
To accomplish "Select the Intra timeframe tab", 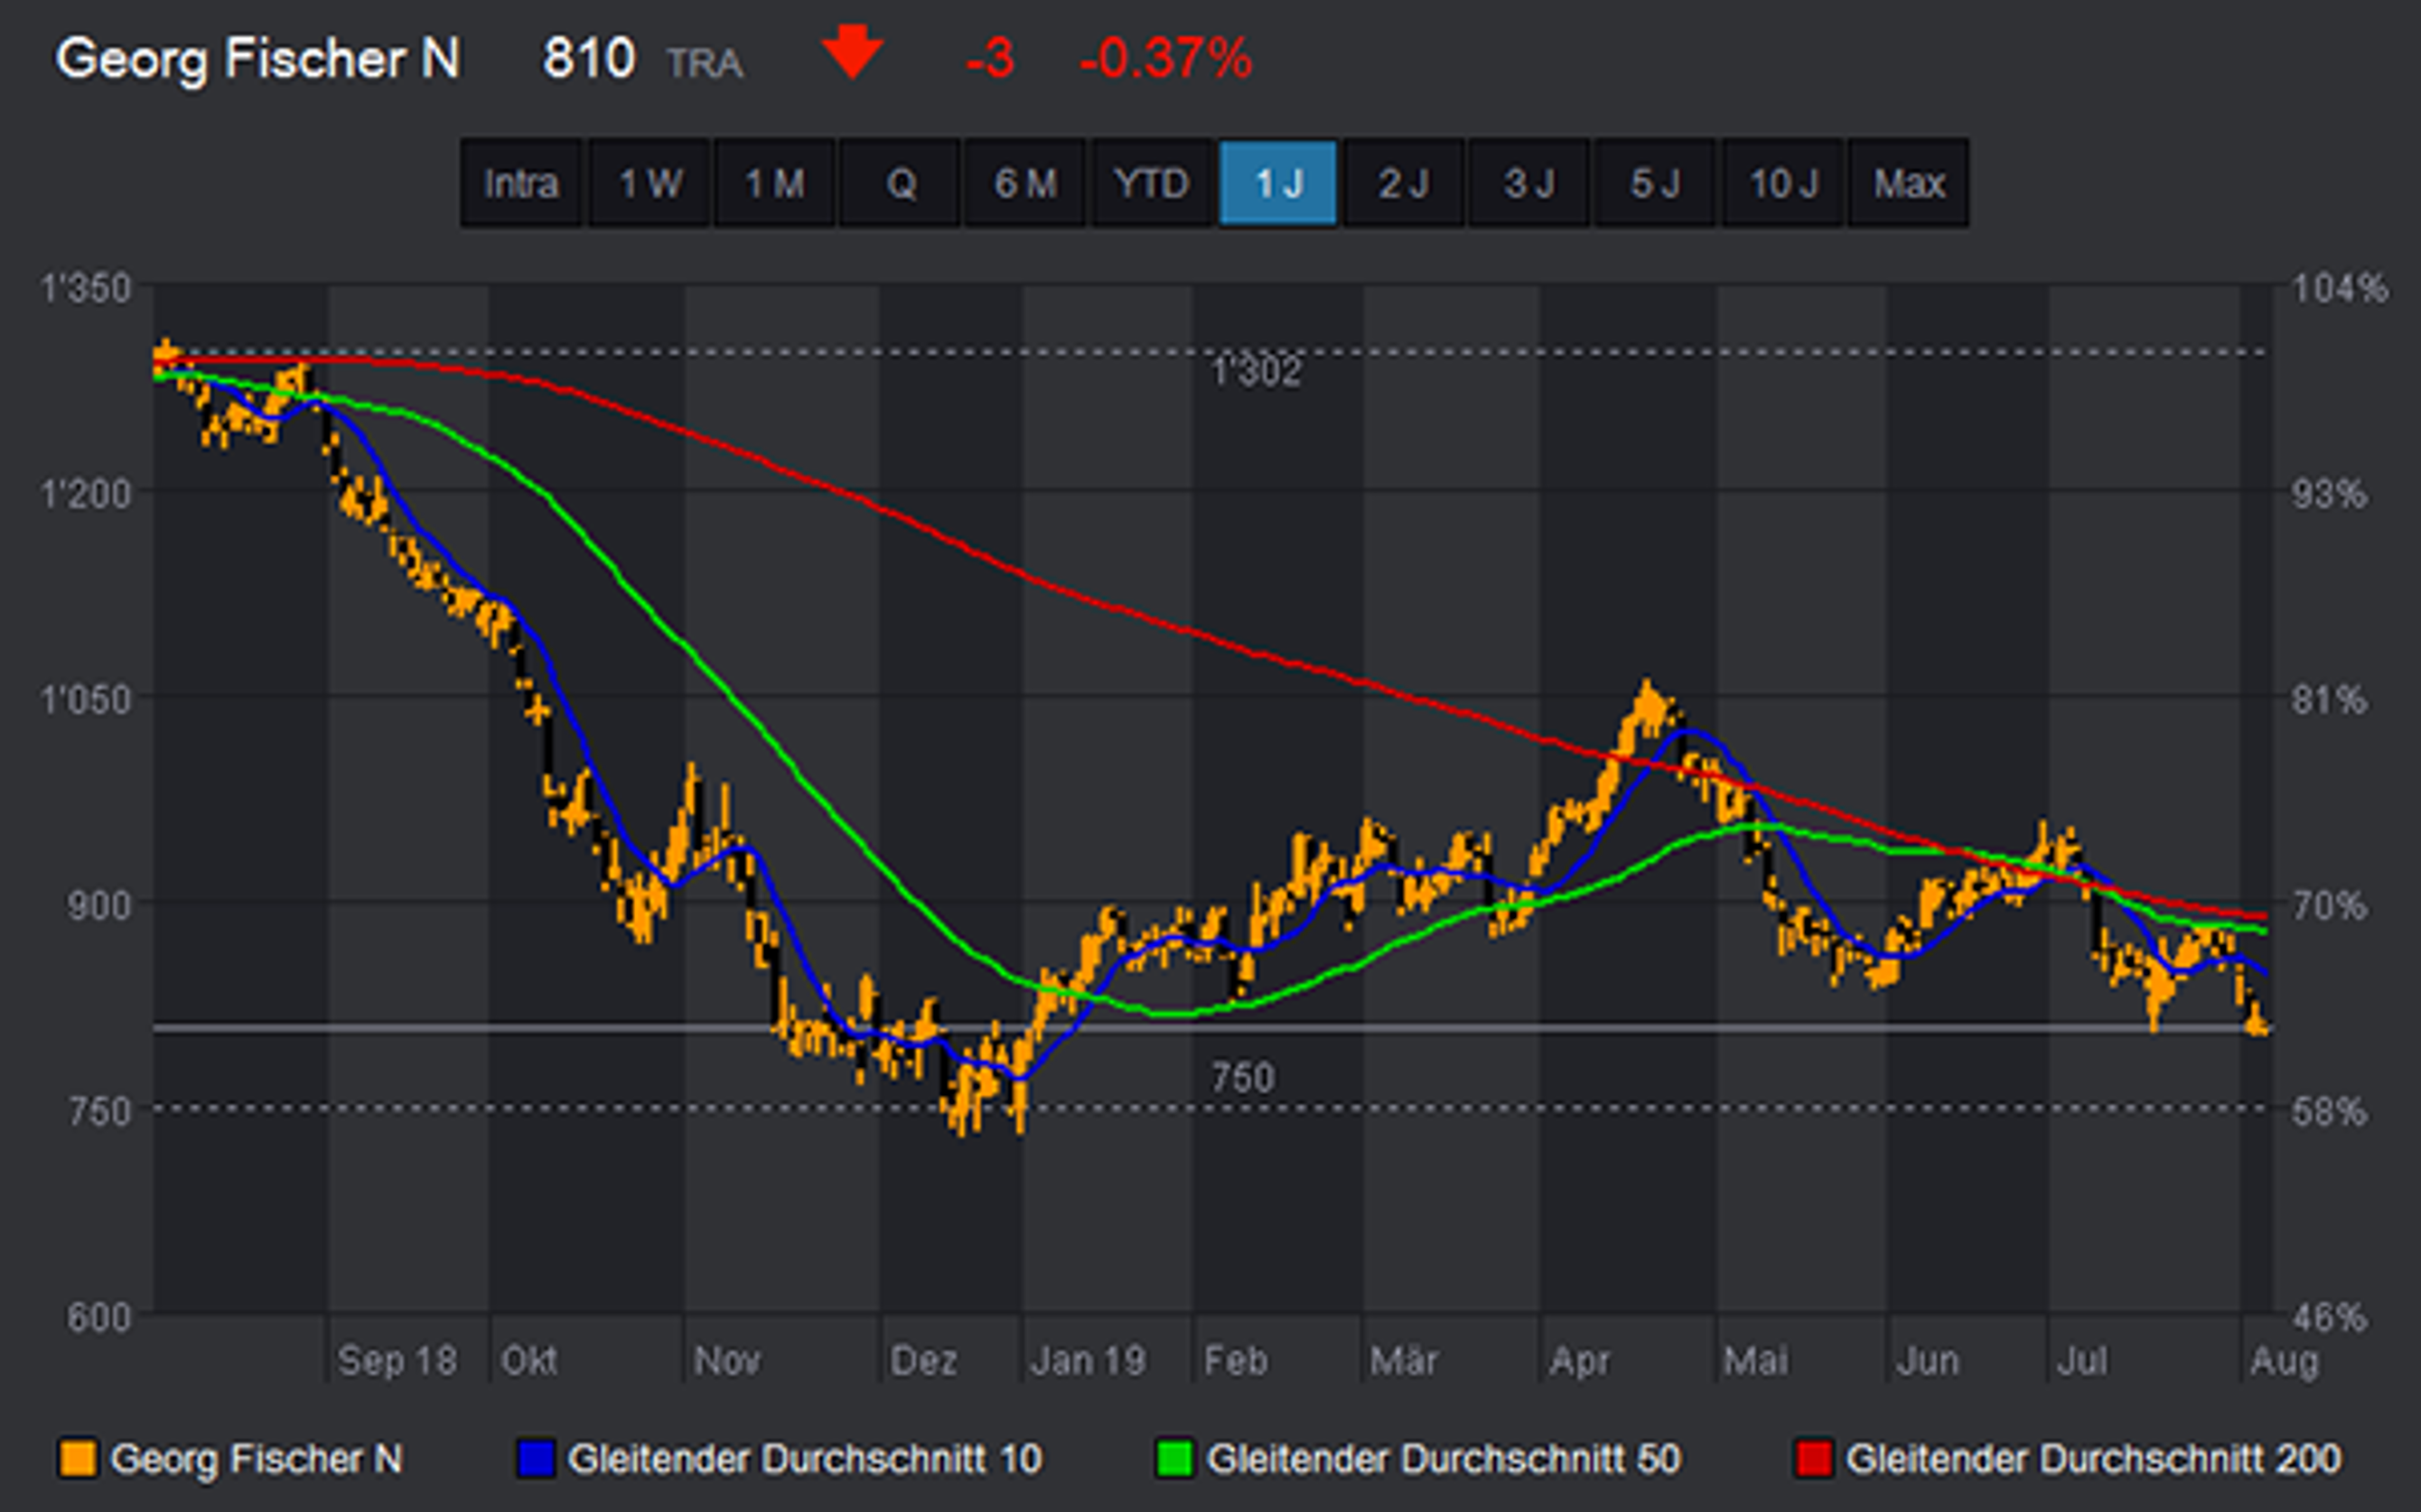I will [520, 183].
